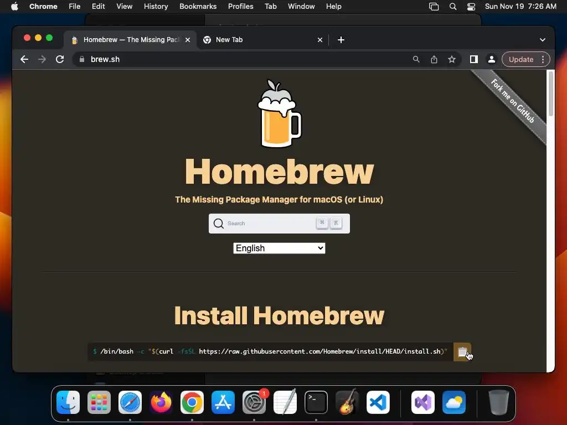Click the date and time in menu bar
This screenshot has width=567, height=425.
click(520, 6)
